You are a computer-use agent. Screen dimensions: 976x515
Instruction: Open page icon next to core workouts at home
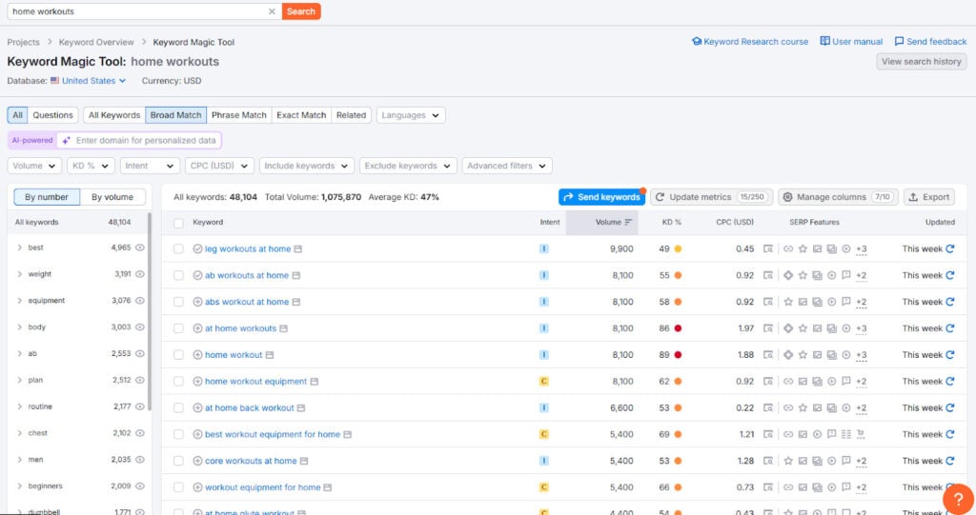click(304, 461)
